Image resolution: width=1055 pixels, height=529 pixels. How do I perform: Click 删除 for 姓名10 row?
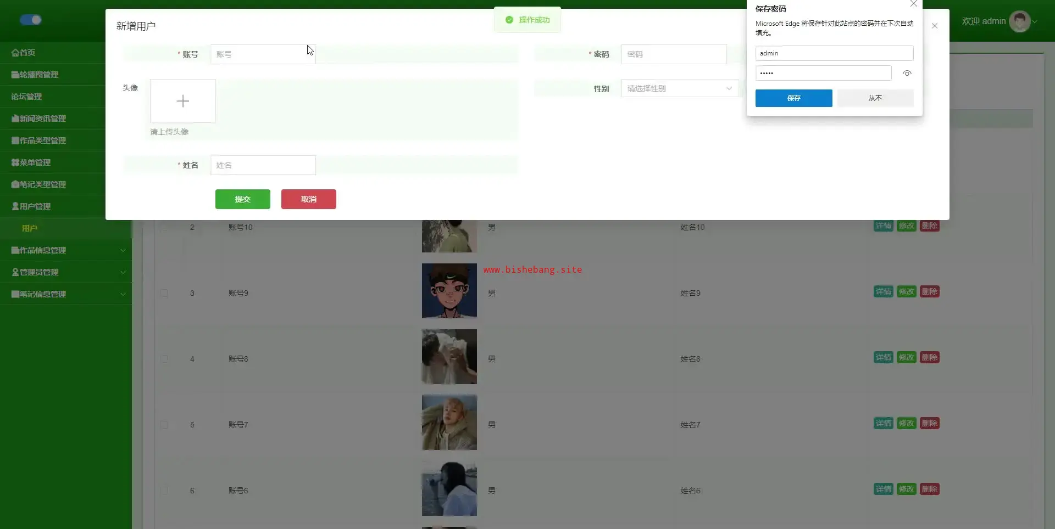930,226
